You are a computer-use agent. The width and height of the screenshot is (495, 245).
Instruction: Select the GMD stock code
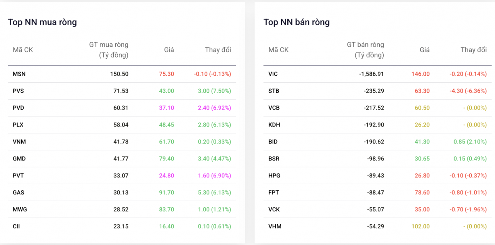(19, 159)
